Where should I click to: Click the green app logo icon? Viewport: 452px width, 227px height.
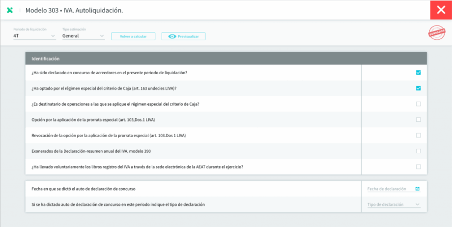click(10, 10)
